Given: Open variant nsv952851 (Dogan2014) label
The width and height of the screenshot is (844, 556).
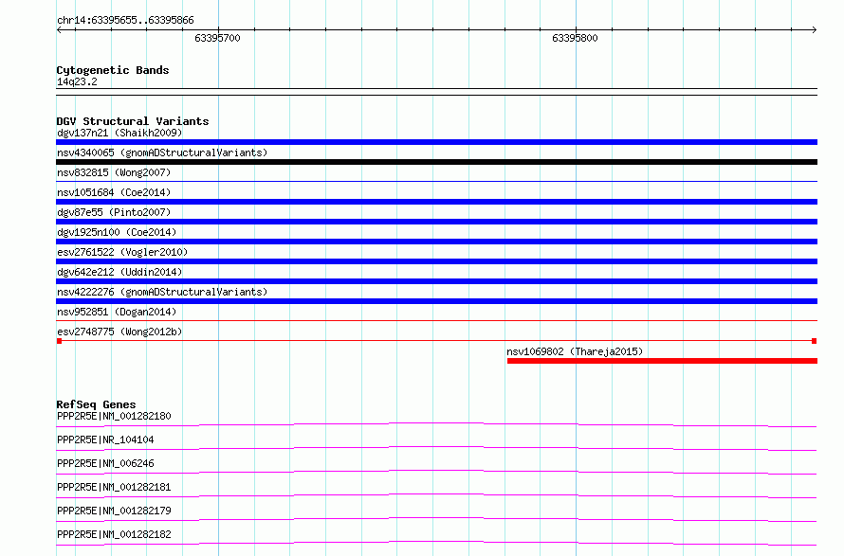Looking at the screenshot, I should coord(117,312).
